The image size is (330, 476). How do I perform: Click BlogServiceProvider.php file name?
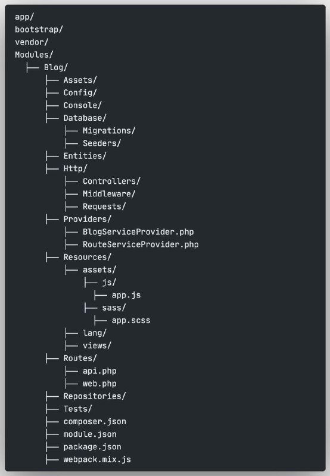pyautogui.click(x=138, y=232)
